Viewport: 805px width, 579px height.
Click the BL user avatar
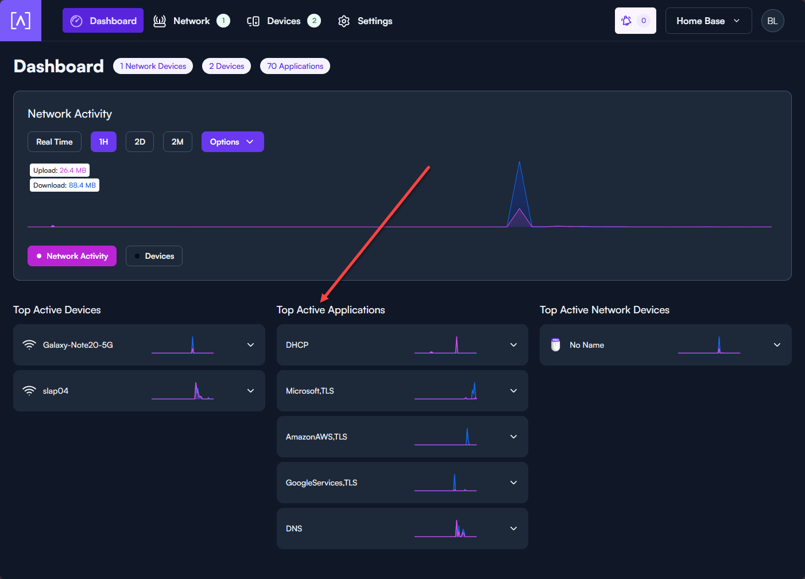pos(772,21)
